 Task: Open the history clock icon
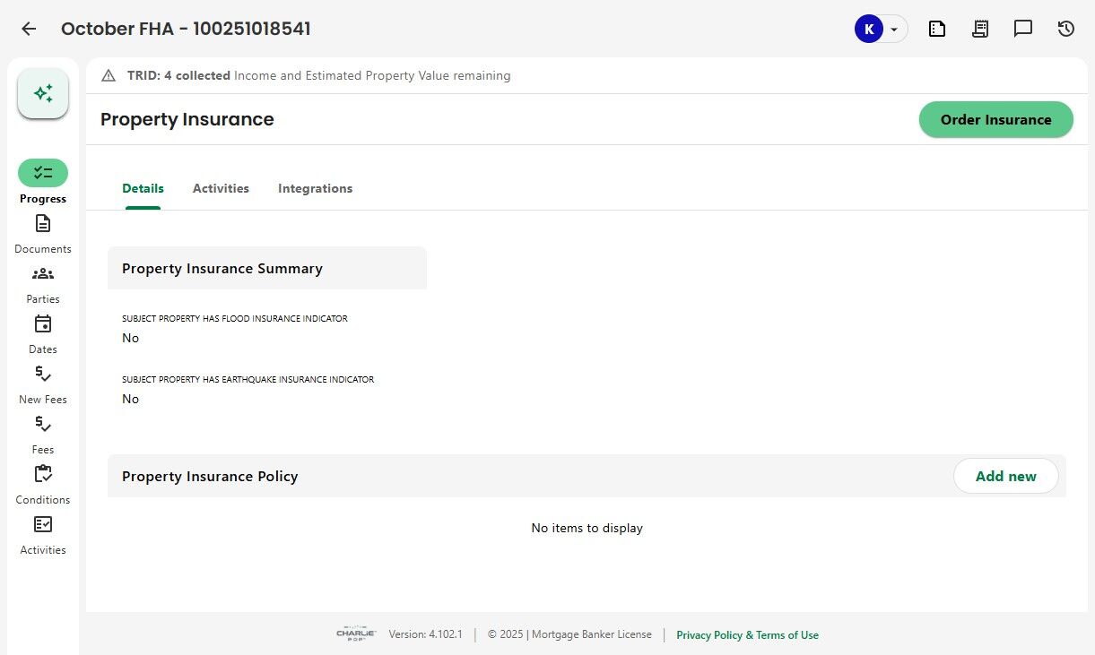pyautogui.click(x=1066, y=29)
